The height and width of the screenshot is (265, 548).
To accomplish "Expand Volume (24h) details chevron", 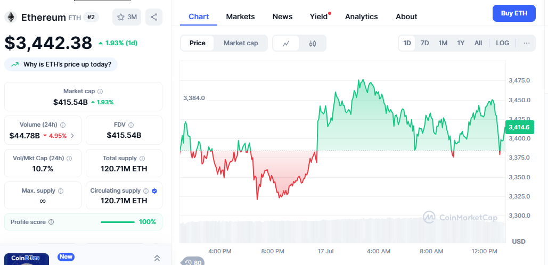I will 72,136.
